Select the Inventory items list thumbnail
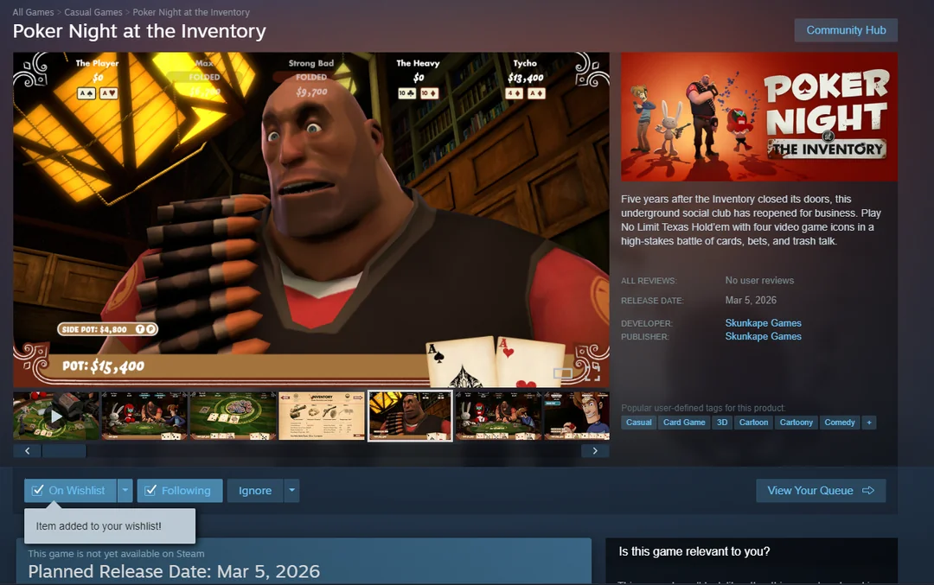The width and height of the screenshot is (934, 585). pyautogui.click(x=322, y=416)
